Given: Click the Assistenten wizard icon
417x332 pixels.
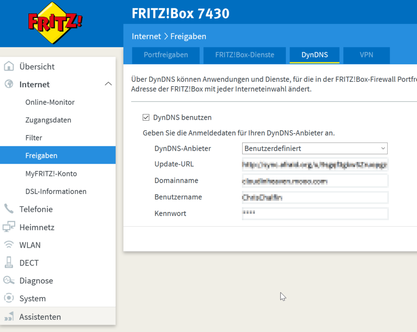Looking at the screenshot, I should point(9,317).
